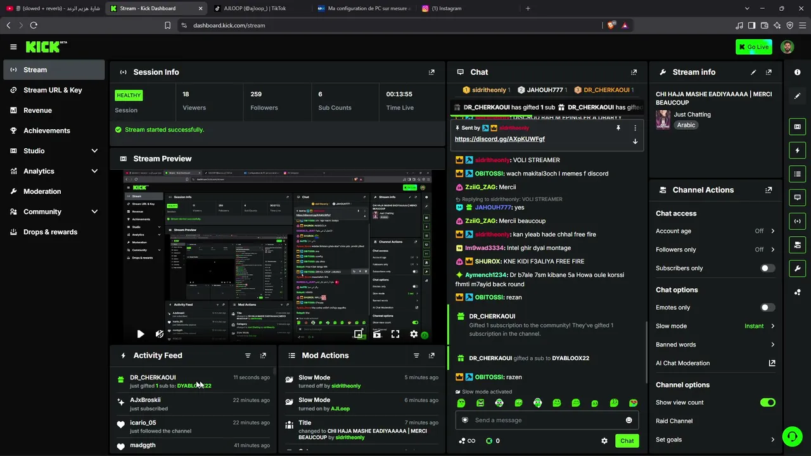Viewport: 811px width, 456px height.
Task: Click the lightning bolt icon in right sidebar
Action: point(798,150)
